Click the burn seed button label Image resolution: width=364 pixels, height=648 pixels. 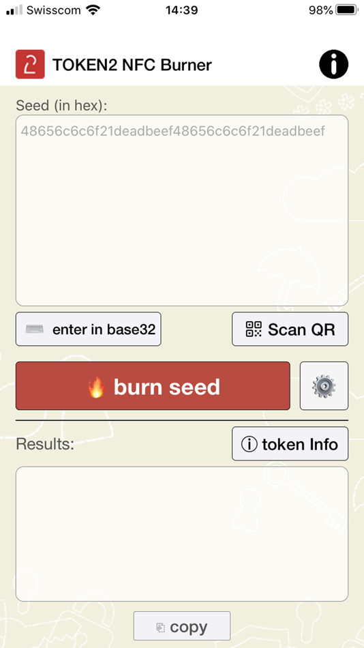(167, 387)
